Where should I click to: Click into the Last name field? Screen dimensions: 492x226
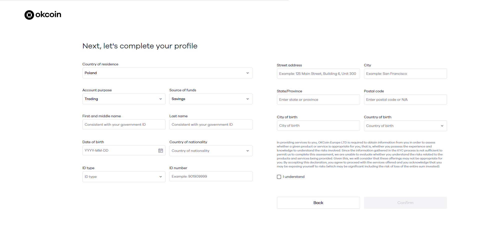pyautogui.click(x=211, y=125)
